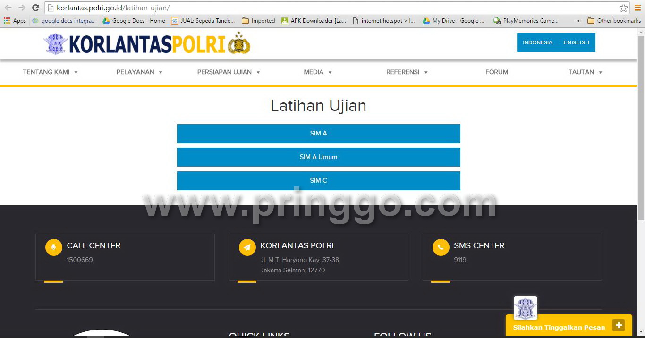Click the Call Center microphone icon

[x=53, y=247]
